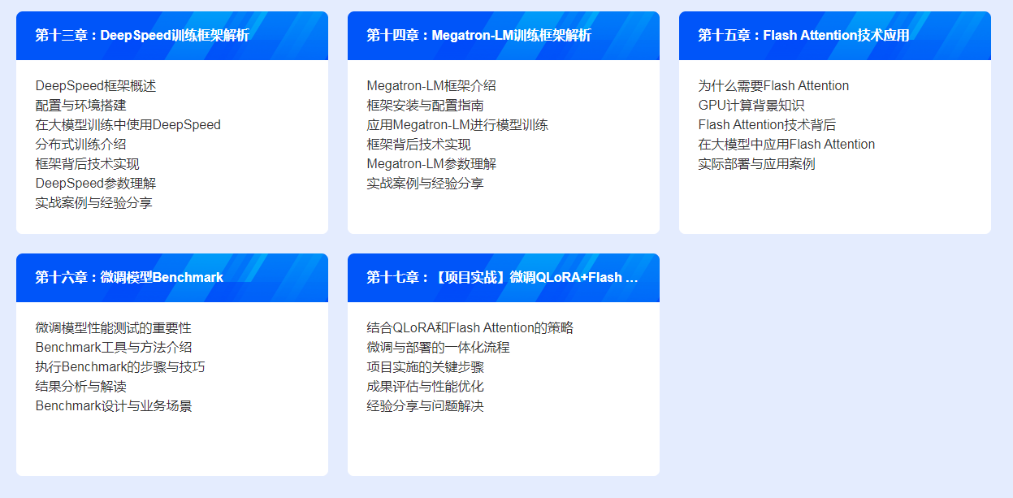This screenshot has width=1013, height=498.
Task: Click the 第十三章 DeepSpeed训练框架解析 header
Action: (142, 36)
